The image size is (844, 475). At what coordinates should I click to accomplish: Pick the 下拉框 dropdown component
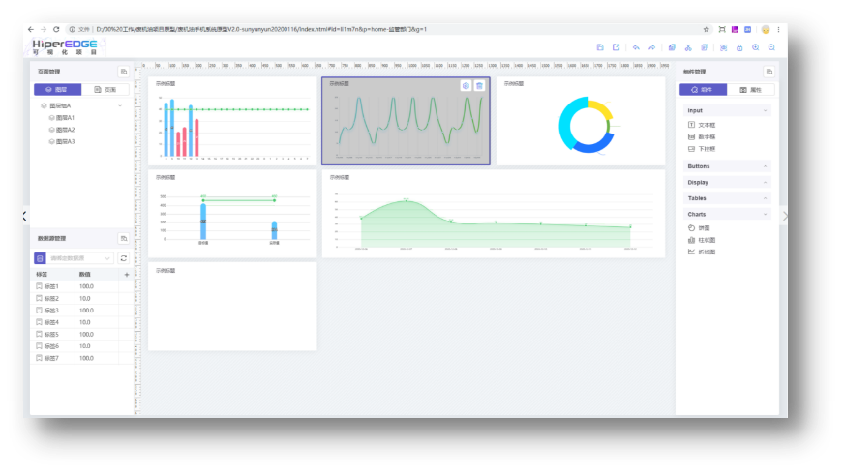pos(702,148)
